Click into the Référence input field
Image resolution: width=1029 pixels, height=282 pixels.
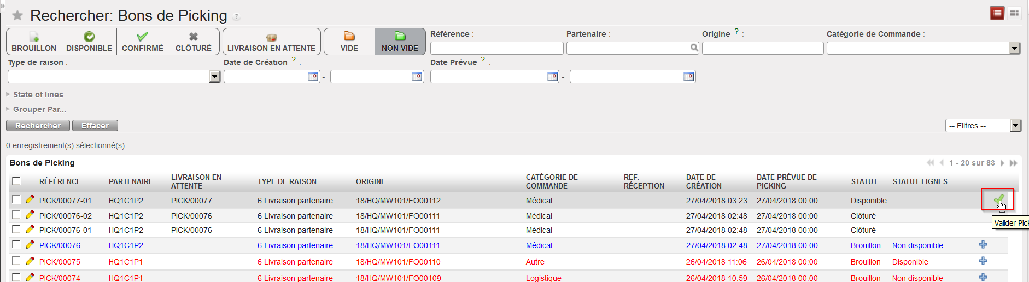point(496,48)
